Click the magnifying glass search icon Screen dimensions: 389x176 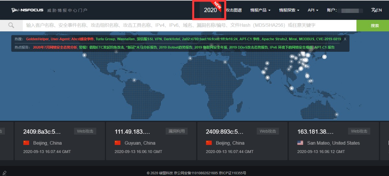click(11, 25)
